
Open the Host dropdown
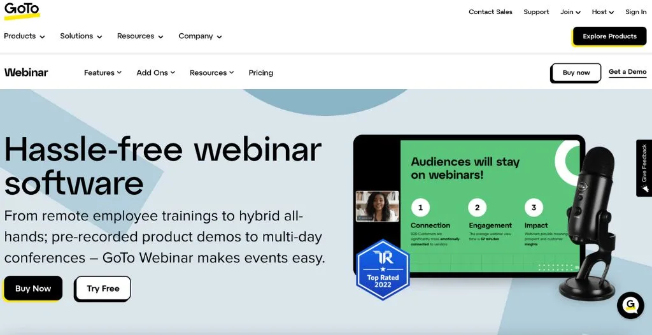coord(602,12)
